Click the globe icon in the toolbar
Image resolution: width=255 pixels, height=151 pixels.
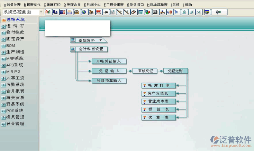84,12
